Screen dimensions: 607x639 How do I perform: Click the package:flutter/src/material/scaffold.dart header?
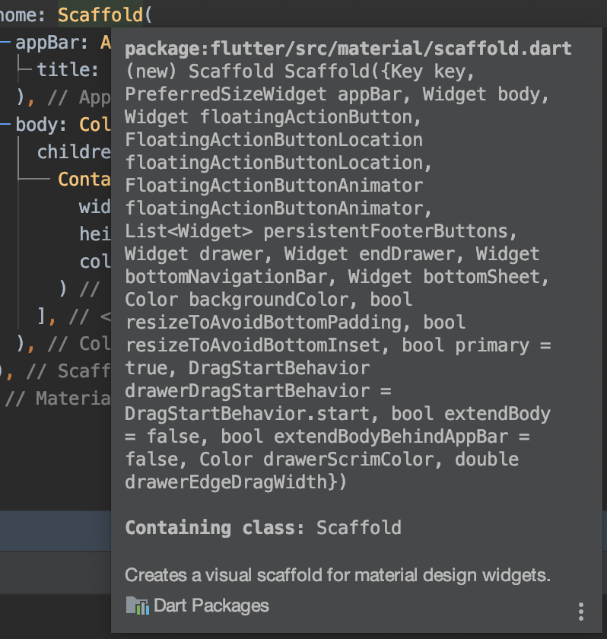tap(348, 49)
